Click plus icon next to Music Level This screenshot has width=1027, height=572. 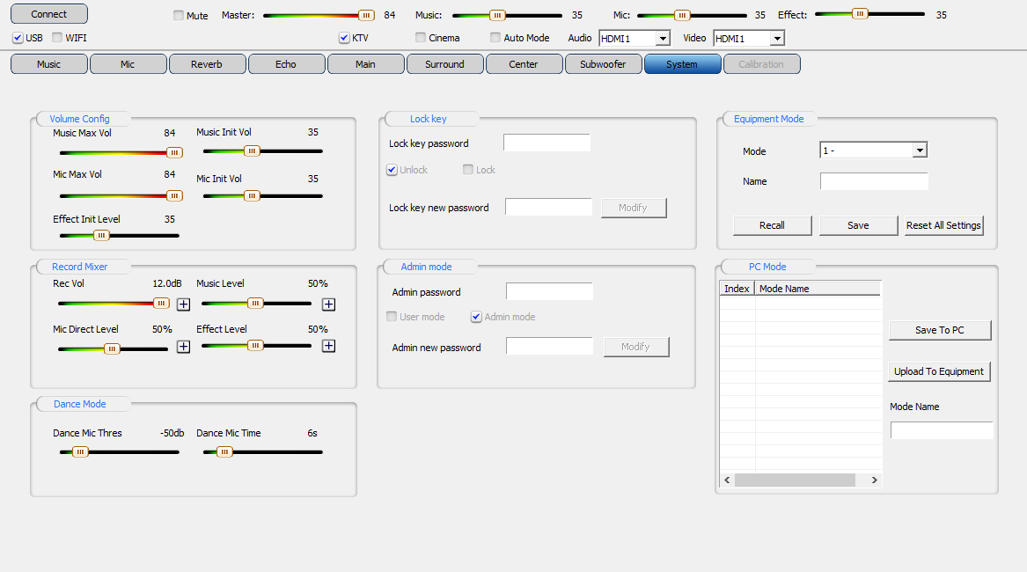click(328, 304)
